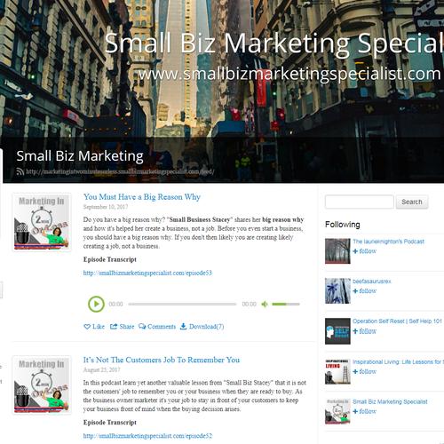Open Small Biz Marketing Specialist sidebar thumbnail
Viewport: 444px width, 444px height.
click(337, 411)
